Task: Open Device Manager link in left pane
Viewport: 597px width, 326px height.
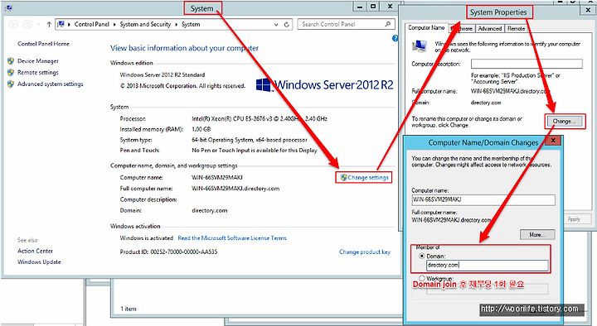Action: point(37,60)
